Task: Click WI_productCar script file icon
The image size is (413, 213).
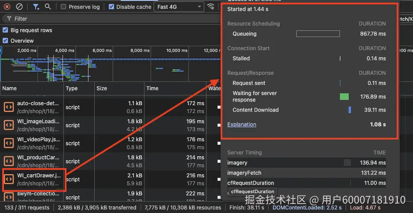Action: (9, 161)
